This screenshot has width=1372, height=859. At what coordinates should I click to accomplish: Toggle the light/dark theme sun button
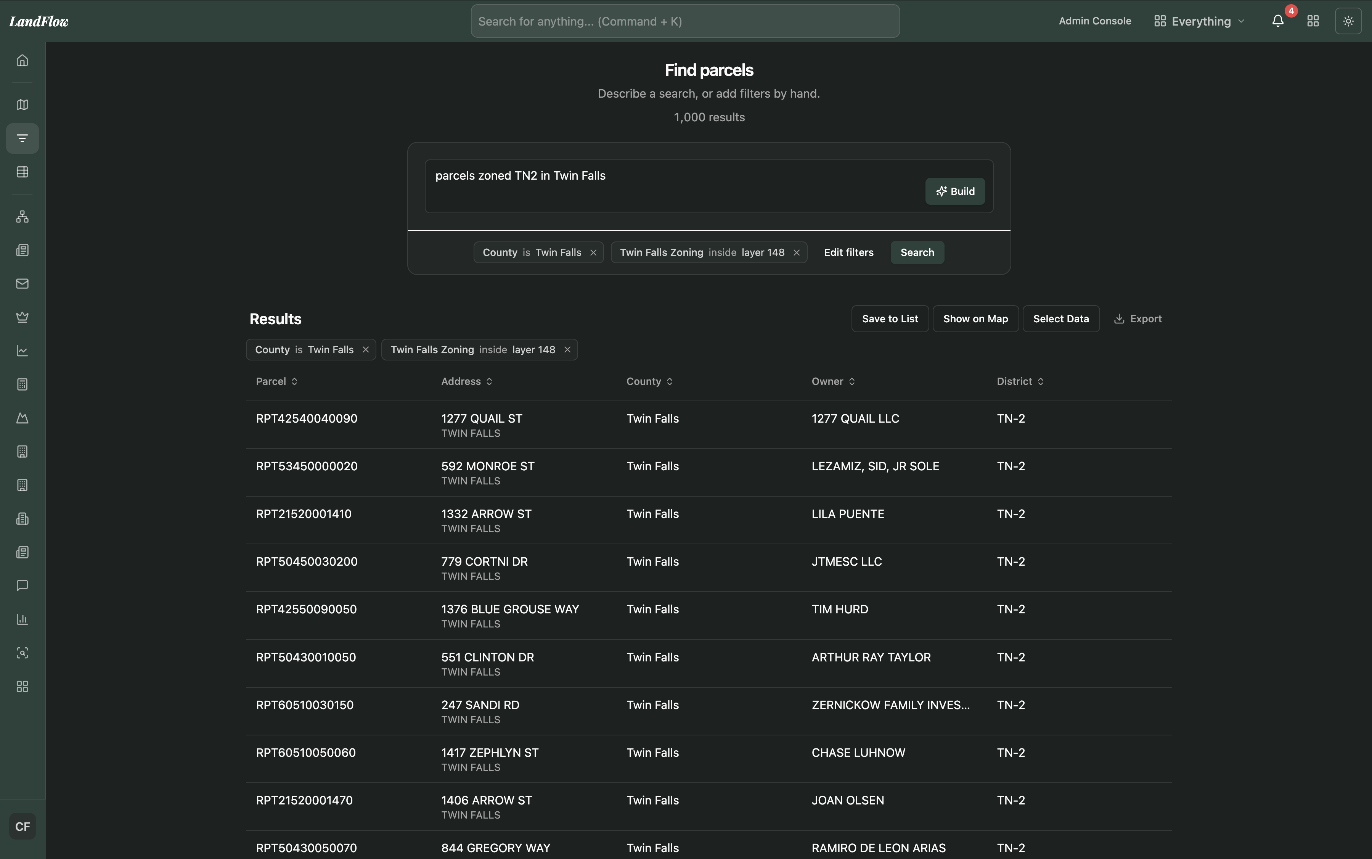click(x=1348, y=21)
